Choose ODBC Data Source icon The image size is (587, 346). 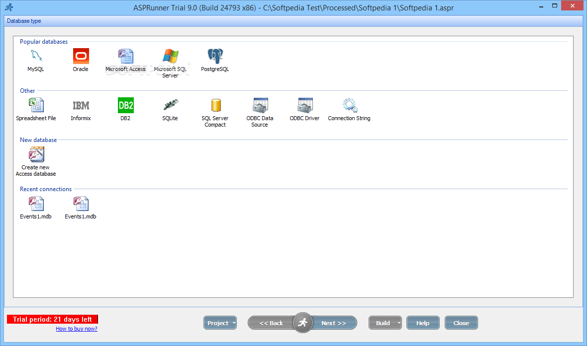[x=260, y=105]
